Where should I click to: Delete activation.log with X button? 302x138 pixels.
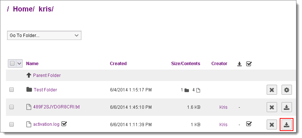click(272, 125)
